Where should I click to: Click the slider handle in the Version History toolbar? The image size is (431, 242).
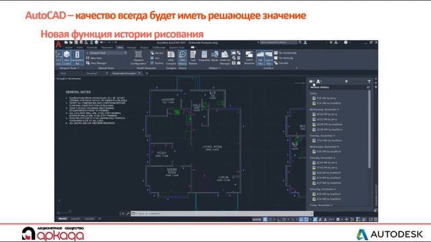[x=346, y=81]
